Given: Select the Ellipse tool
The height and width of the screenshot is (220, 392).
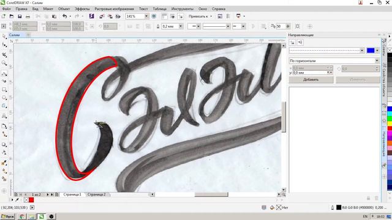Looking at the screenshot, I should click(x=4, y=98).
